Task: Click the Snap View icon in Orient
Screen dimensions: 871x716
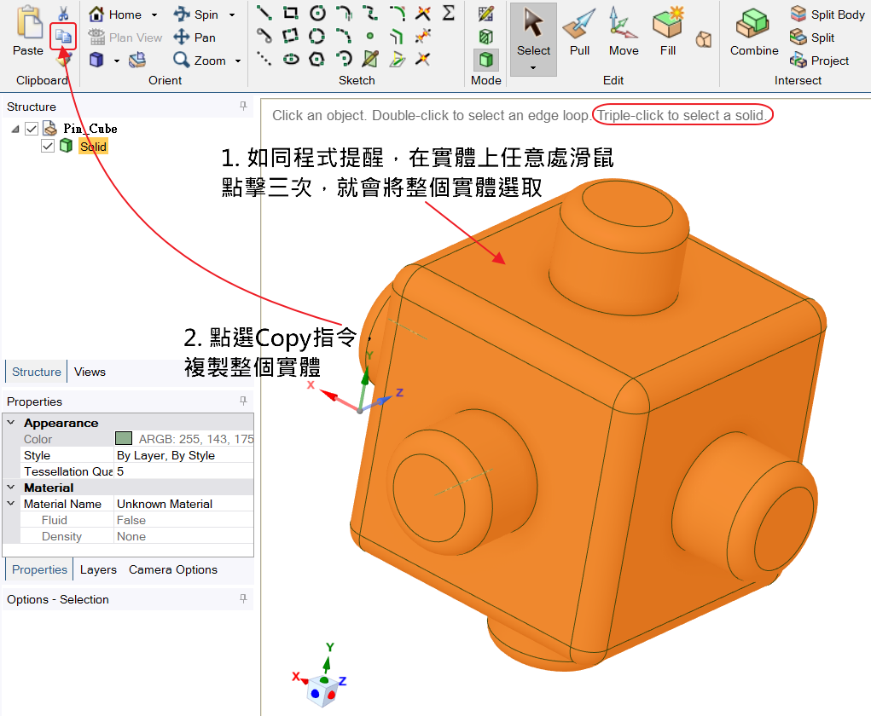Action: click(x=137, y=60)
